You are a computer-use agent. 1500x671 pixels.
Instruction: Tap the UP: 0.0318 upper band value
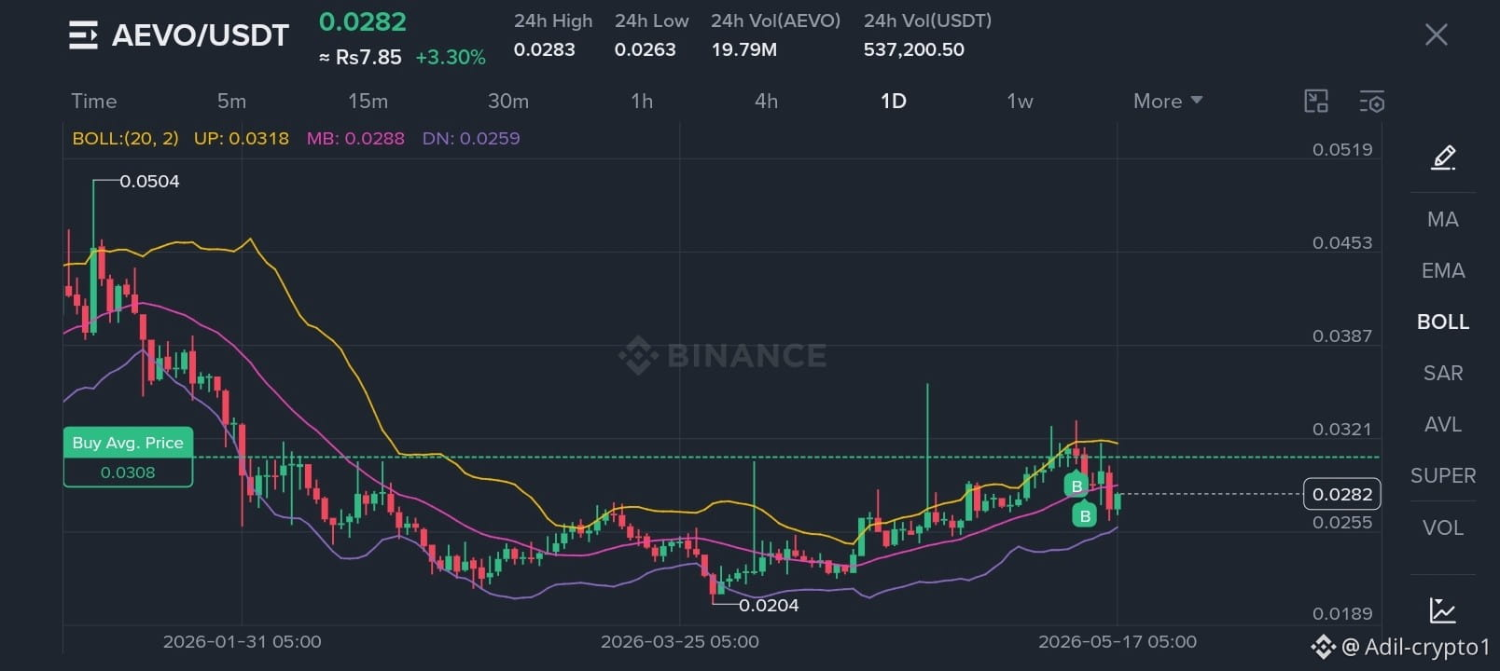242,138
